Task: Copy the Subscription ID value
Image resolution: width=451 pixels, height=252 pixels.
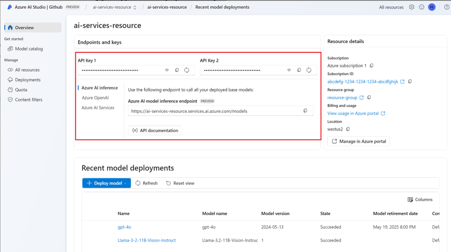Action: pyautogui.click(x=410, y=82)
